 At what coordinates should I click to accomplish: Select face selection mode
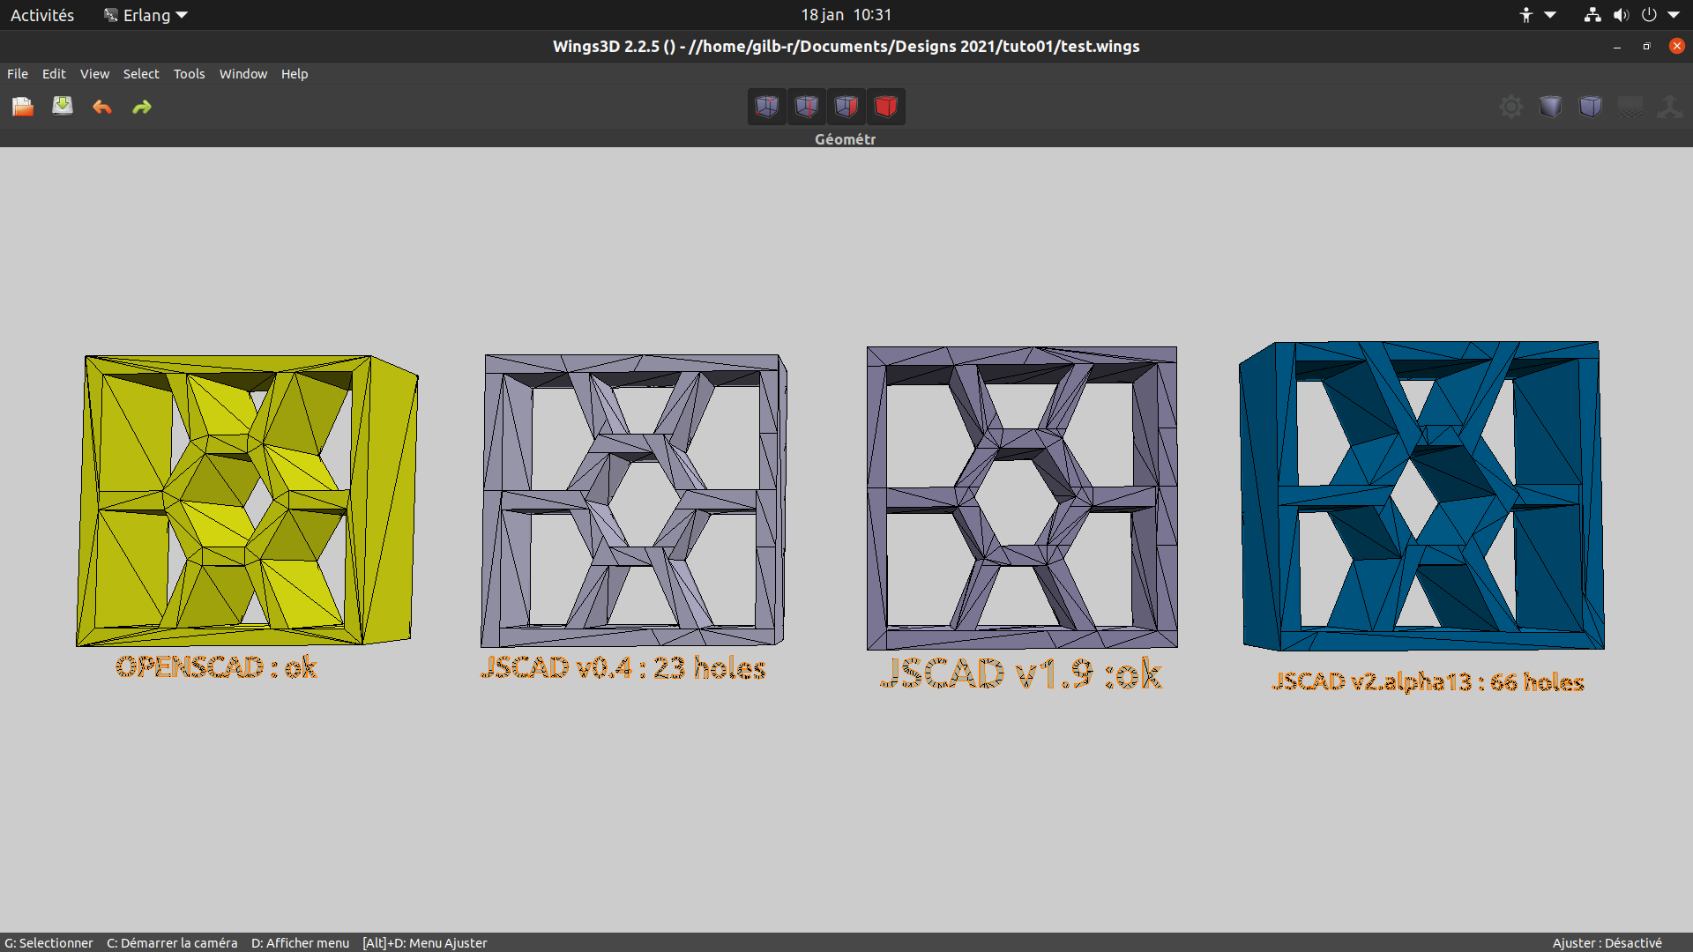pos(846,106)
